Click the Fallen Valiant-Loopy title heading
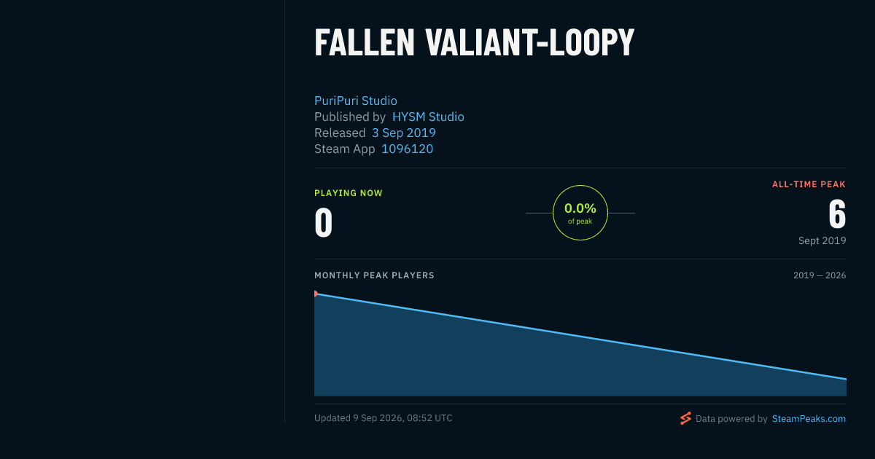Screen dimensions: 875x459 point(474,43)
